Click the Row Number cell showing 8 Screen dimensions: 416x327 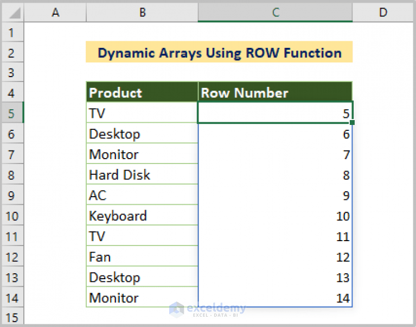click(x=275, y=174)
